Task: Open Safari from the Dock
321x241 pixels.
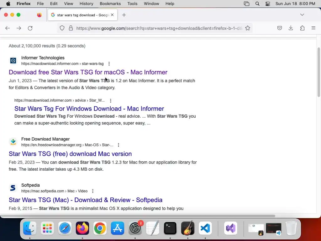Action: 65,228
